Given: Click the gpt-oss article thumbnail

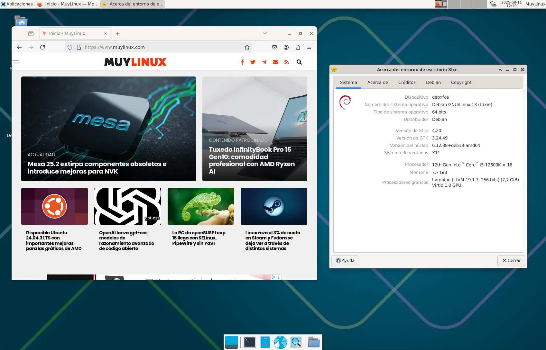Looking at the screenshot, I should [x=128, y=206].
